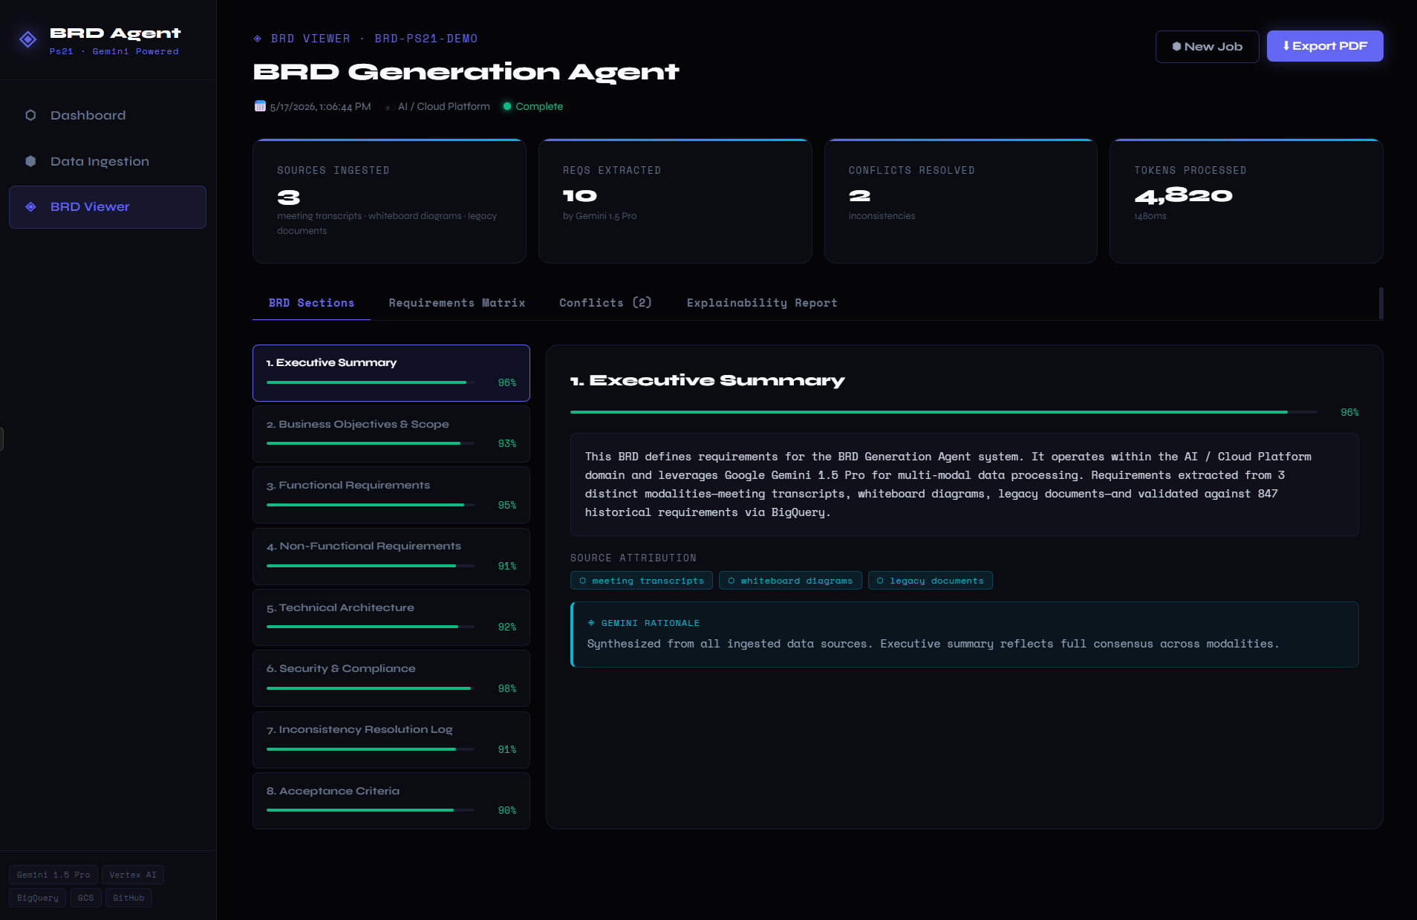The image size is (1417, 920).
Task: Click the circle icon in whiteboard diagrams tag
Action: tap(732, 581)
